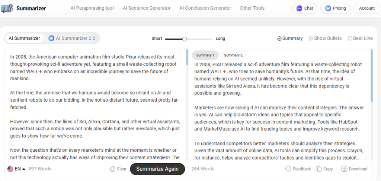The image size is (381, 181).
Task: Enable Show Bullets mode
Action: coord(325,38)
